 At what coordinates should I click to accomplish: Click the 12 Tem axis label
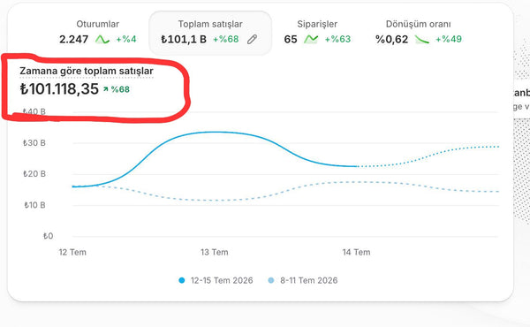click(72, 252)
